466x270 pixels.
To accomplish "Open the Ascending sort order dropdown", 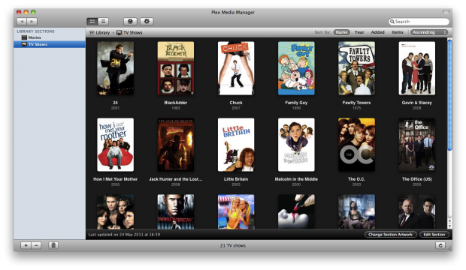I will point(429,32).
